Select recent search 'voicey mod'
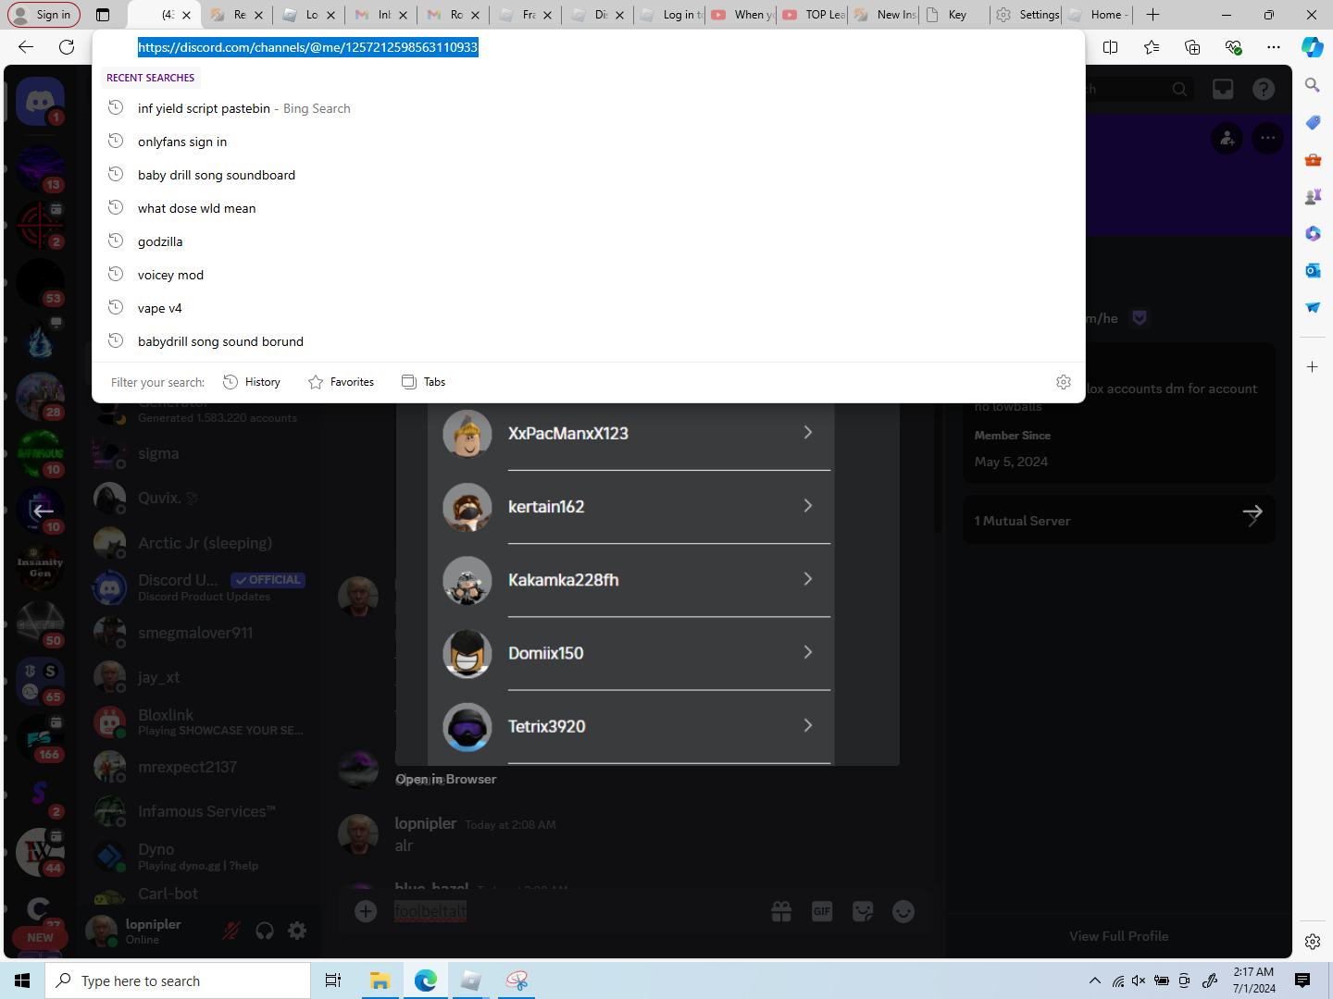 click(x=589, y=275)
